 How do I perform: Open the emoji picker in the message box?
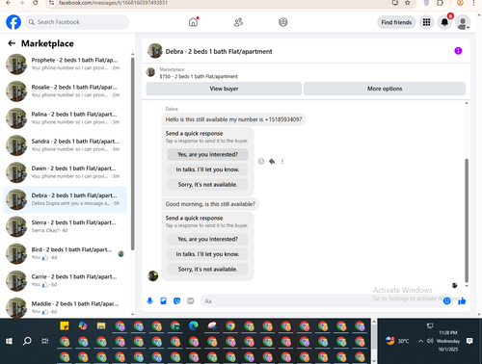tap(446, 301)
